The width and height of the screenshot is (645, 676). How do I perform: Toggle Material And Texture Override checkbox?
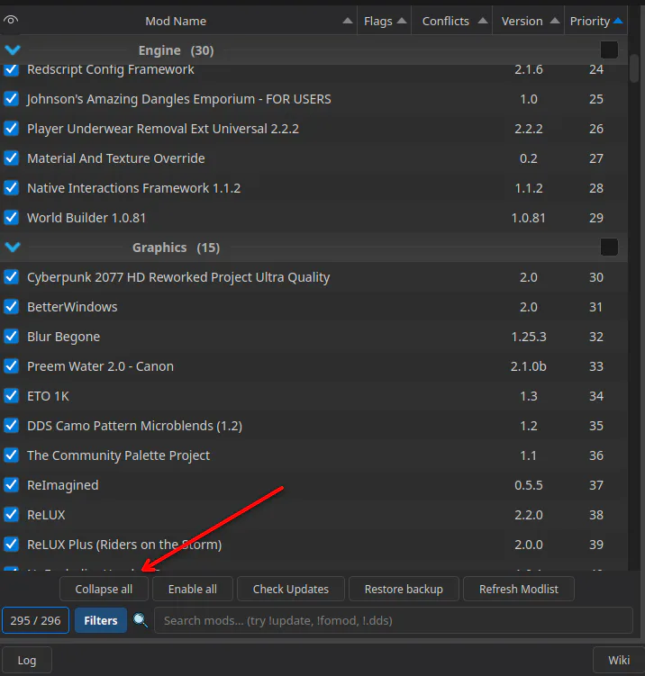[11, 158]
